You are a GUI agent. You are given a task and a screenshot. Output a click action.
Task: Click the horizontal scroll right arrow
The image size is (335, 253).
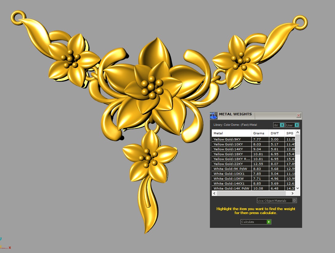click(293, 193)
